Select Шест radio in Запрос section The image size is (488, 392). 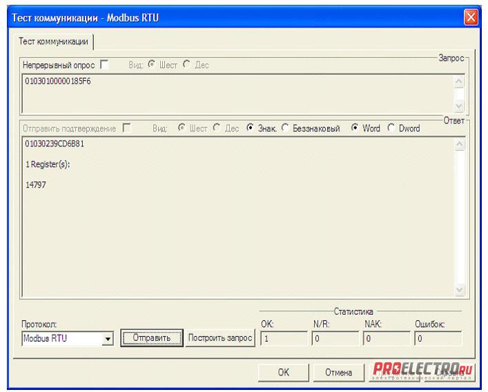[x=152, y=64]
